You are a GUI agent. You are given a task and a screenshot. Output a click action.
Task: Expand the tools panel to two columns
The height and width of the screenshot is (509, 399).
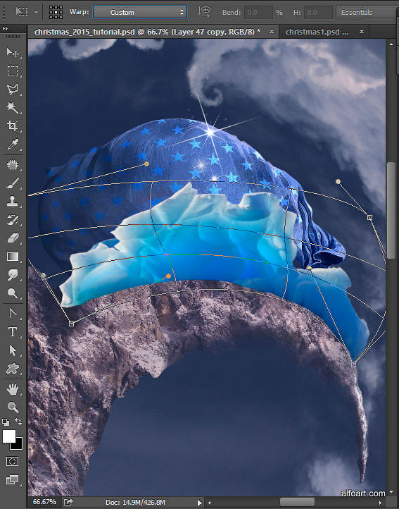5,29
